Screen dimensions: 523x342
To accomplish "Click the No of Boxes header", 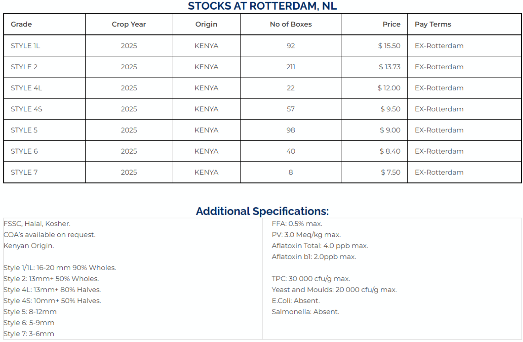I will pyautogui.click(x=291, y=24).
